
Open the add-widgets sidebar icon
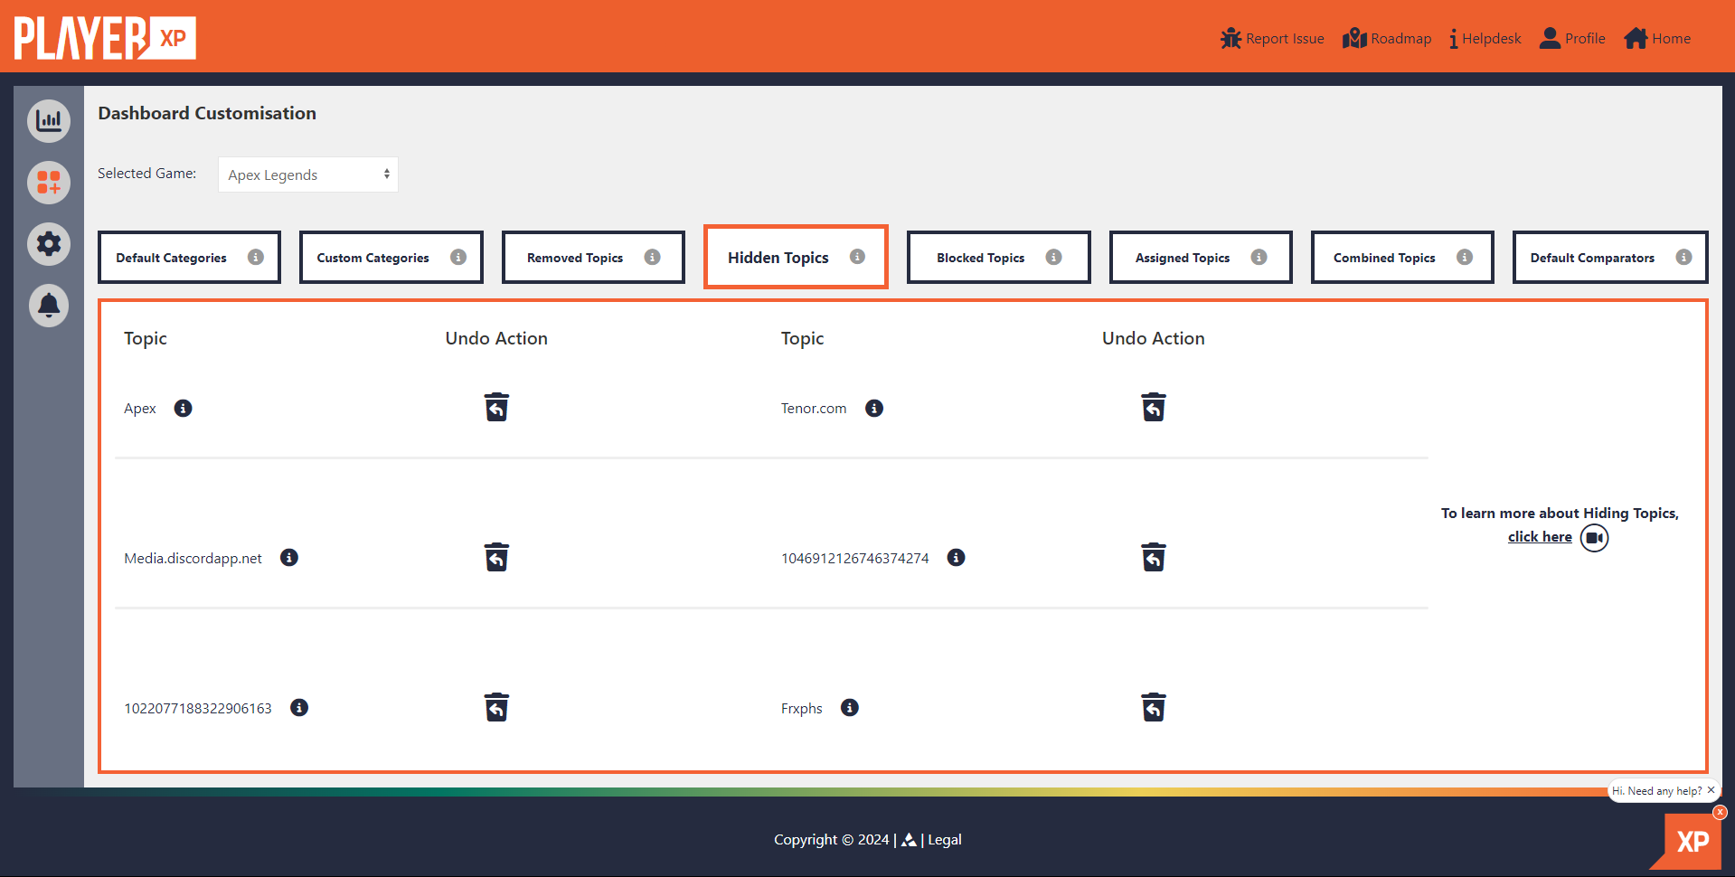click(49, 182)
